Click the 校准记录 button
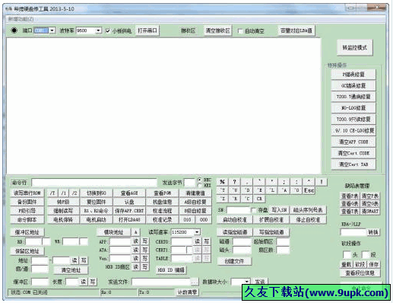Screen dimensions: 393x303 pos(163,219)
